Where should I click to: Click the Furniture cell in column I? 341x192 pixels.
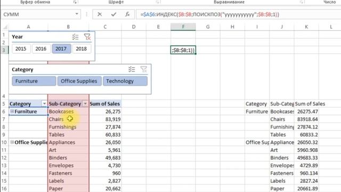tap(257, 111)
